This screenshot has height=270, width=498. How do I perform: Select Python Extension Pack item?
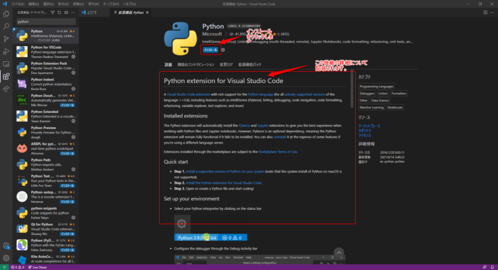click(46, 68)
